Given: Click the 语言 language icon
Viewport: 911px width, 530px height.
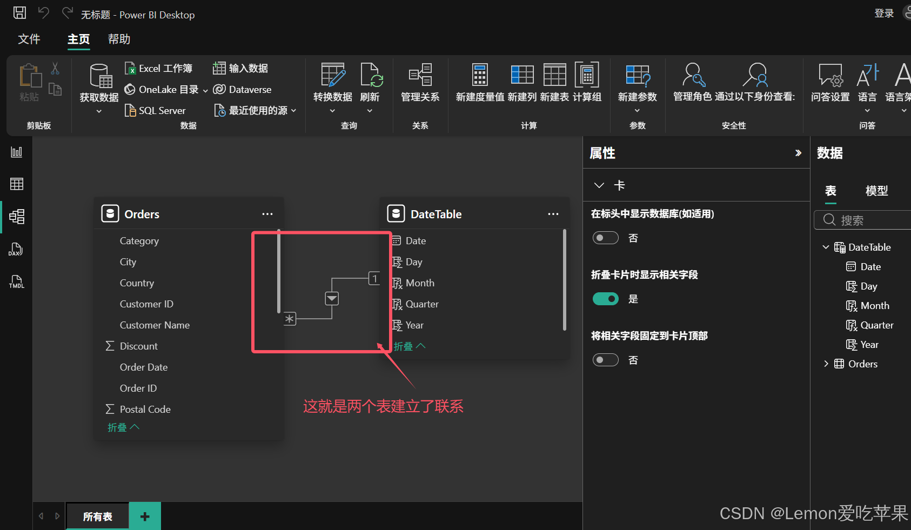Looking at the screenshot, I should pyautogui.click(x=868, y=75).
